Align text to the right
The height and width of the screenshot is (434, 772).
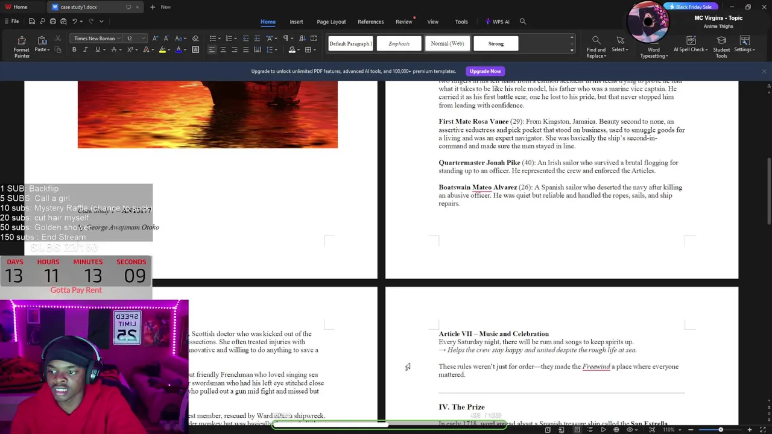coord(235,49)
